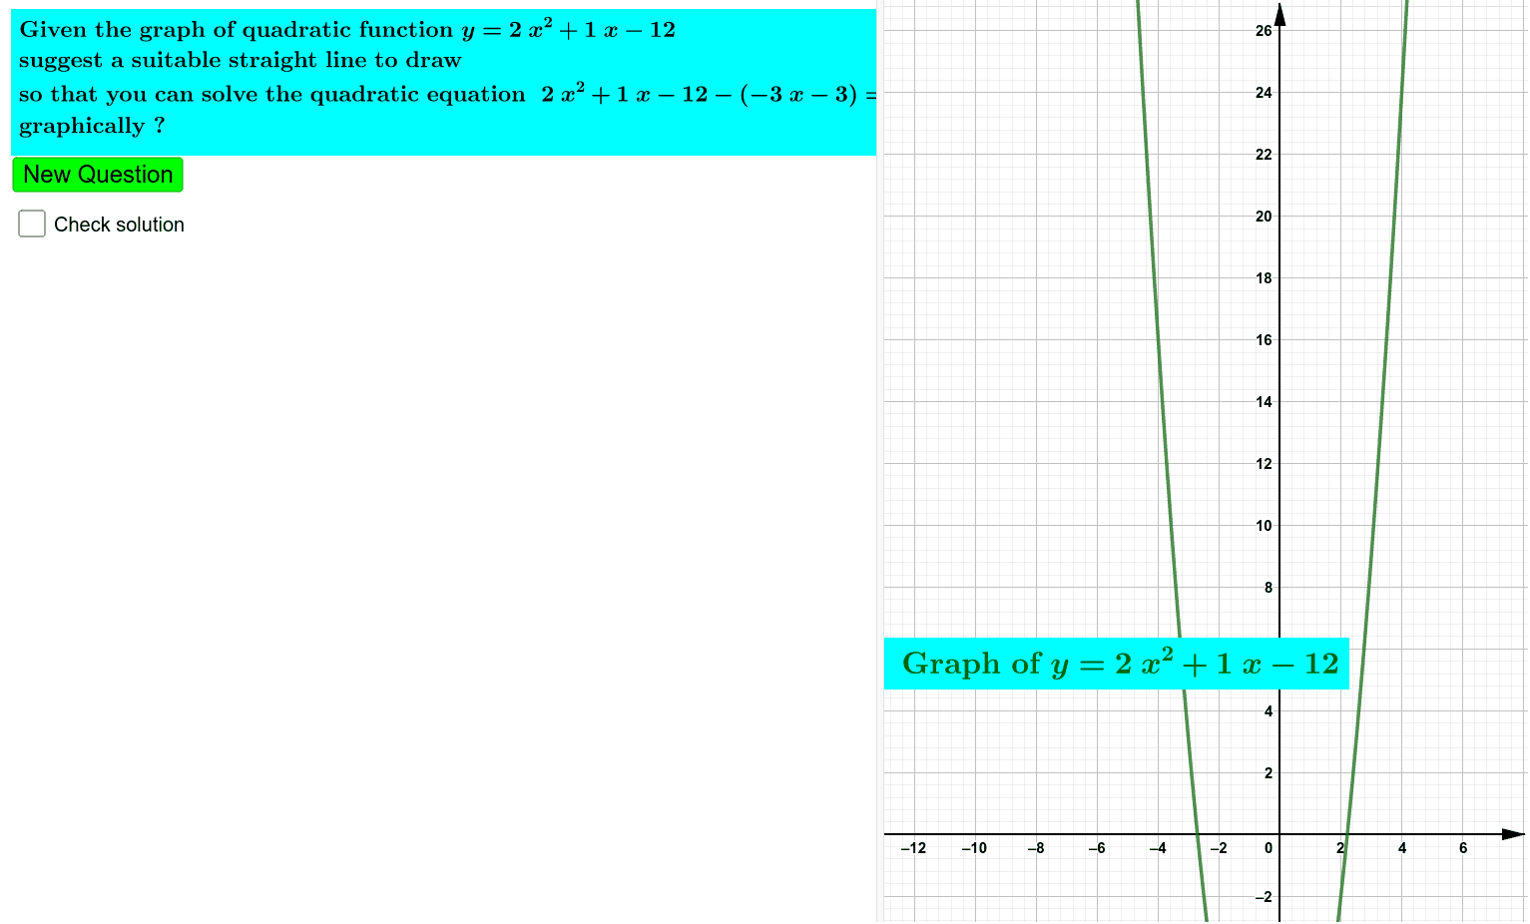The height and width of the screenshot is (924, 1530).
Task: Click the y-axis tick label 20
Action: [x=1264, y=217]
